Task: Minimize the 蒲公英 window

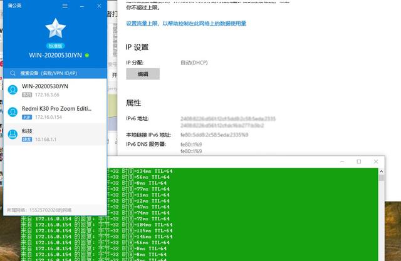Action: coord(82,6)
